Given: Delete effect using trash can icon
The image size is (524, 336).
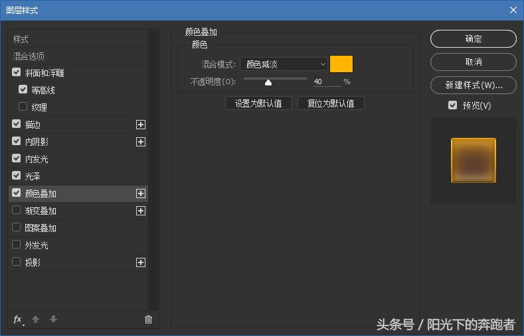Looking at the screenshot, I should point(148,319).
